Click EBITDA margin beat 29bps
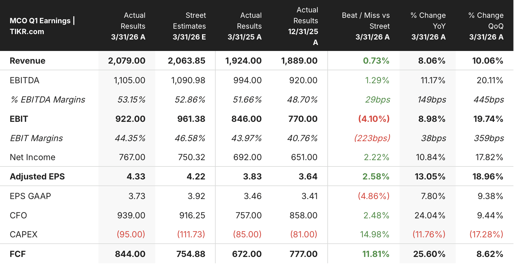Image resolution: width=514 pixels, height=266 pixels. (377, 100)
